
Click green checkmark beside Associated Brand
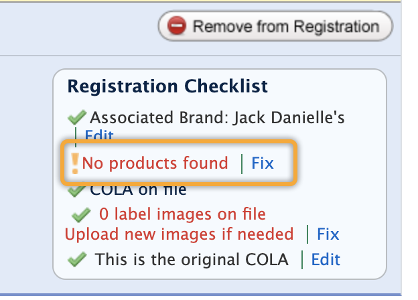click(x=76, y=119)
